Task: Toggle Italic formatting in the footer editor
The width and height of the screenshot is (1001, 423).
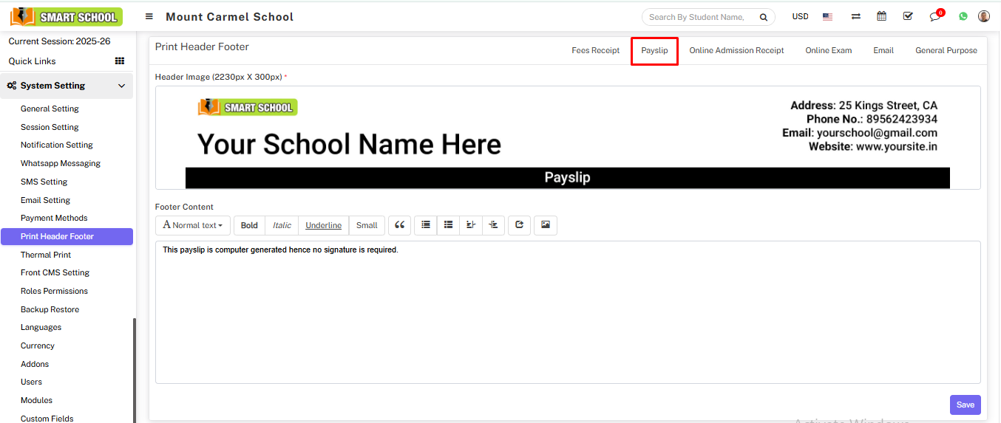Action: [x=282, y=225]
